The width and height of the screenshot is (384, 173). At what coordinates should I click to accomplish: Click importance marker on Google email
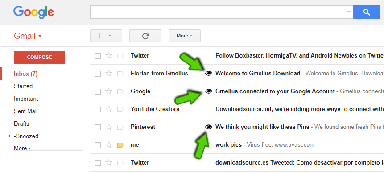point(120,91)
